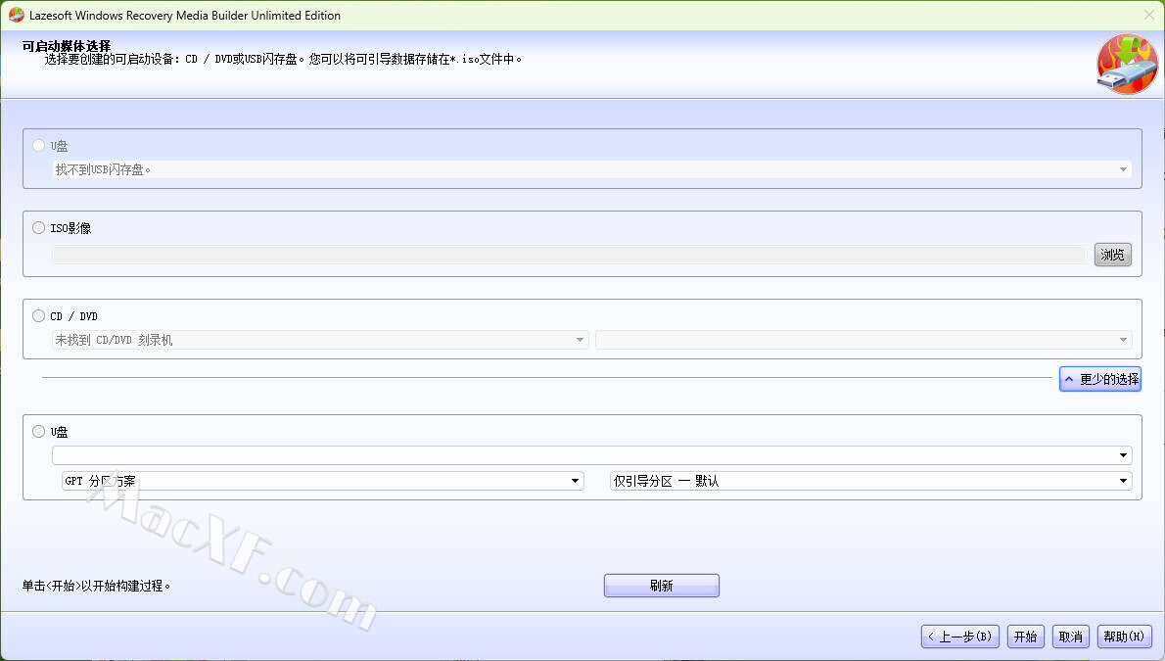The image size is (1165, 661).
Task: Click the window title Lazesoft Windows Recovery Media Builder
Action: point(185,15)
